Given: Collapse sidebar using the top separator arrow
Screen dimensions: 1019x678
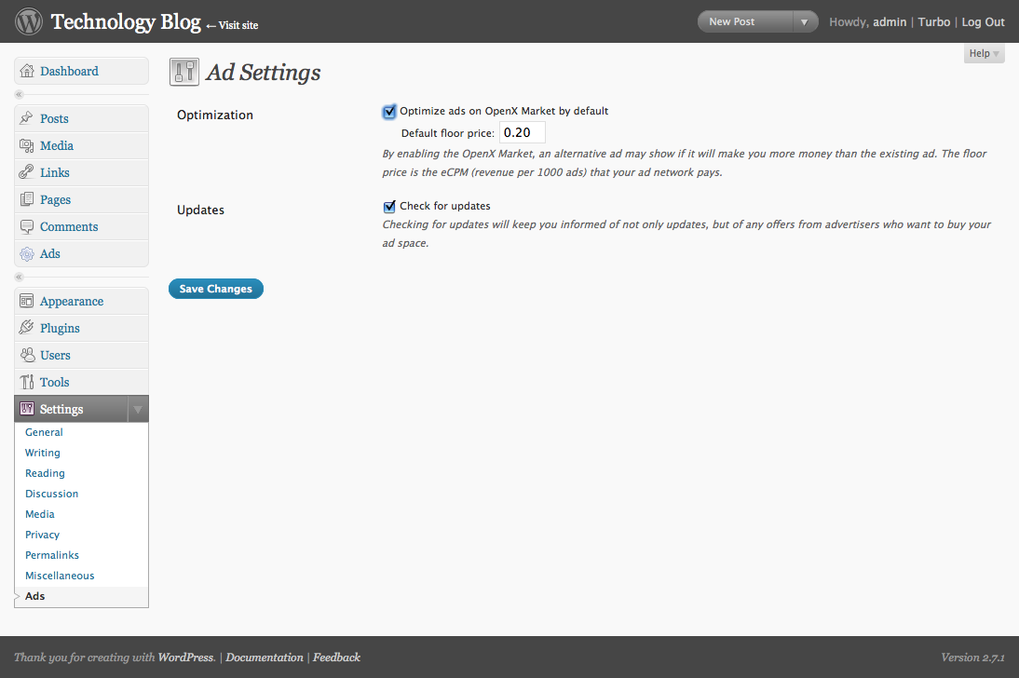Looking at the screenshot, I should click(x=19, y=95).
